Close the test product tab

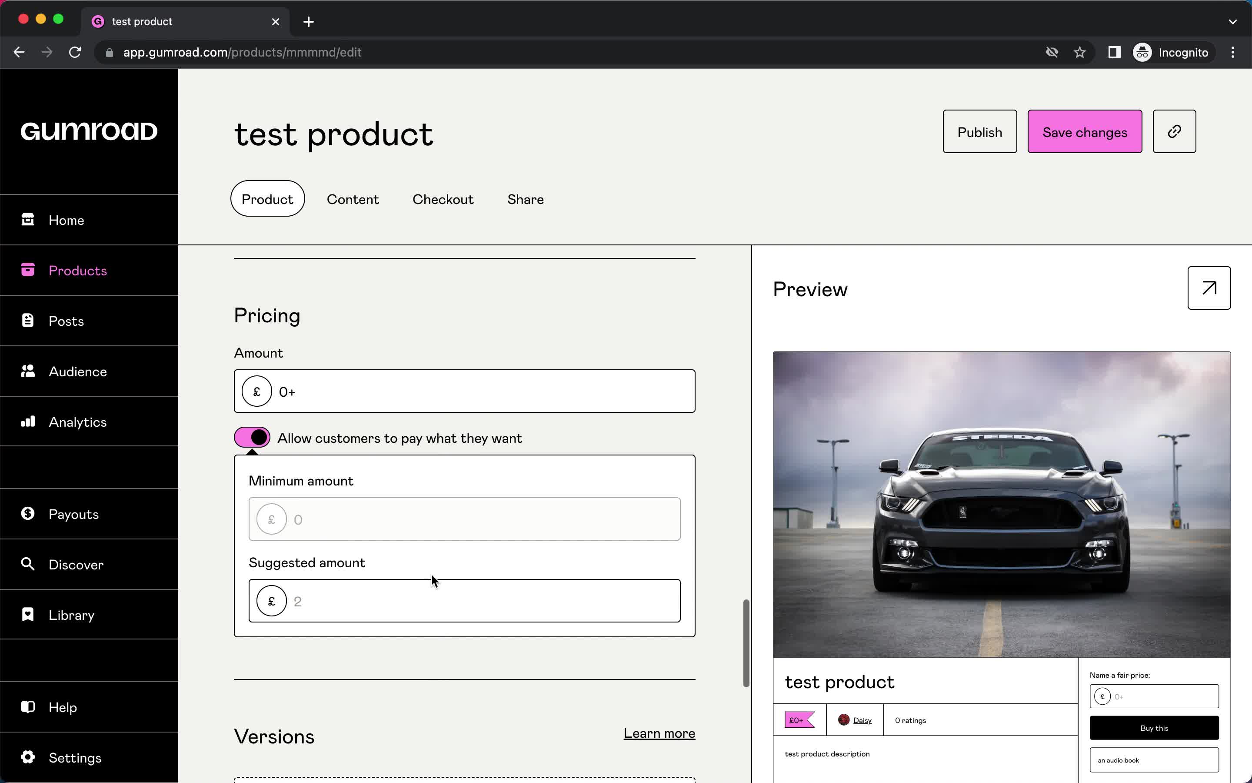tap(276, 22)
